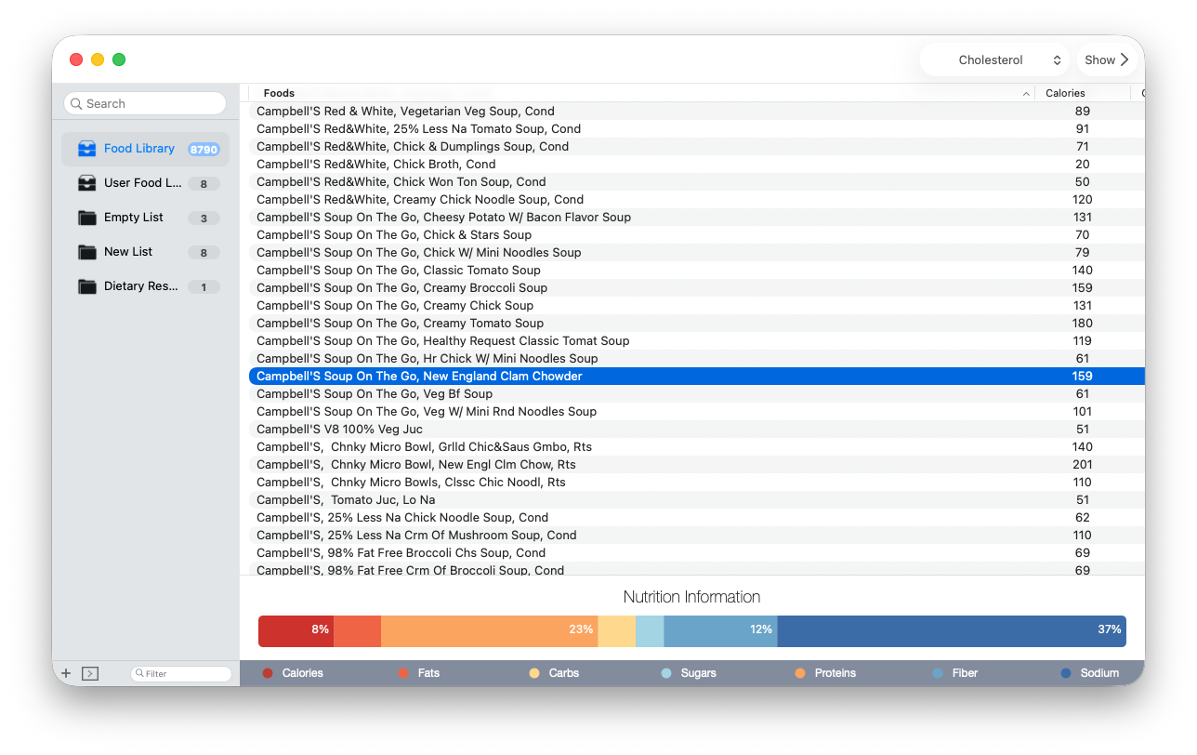The image size is (1197, 755).
Task: Select Creamy Broccoli Soup row
Action: tap(697, 288)
